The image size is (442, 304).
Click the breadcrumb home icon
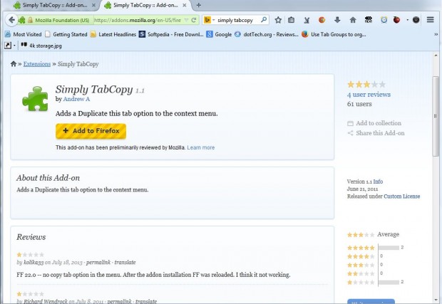pyautogui.click(x=14, y=64)
